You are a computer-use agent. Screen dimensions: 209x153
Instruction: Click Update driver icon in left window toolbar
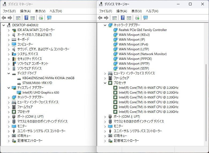(x=41, y=18)
